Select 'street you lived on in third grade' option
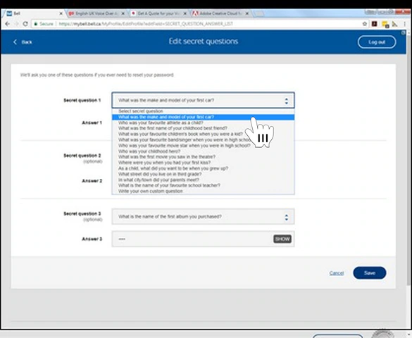Screen dimensions: 412x338 pyautogui.click(x=203, y=174)
